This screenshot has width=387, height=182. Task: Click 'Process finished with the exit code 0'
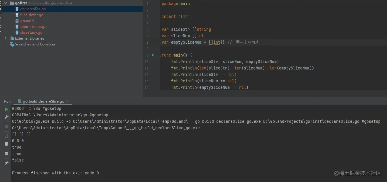click(55, 173)
